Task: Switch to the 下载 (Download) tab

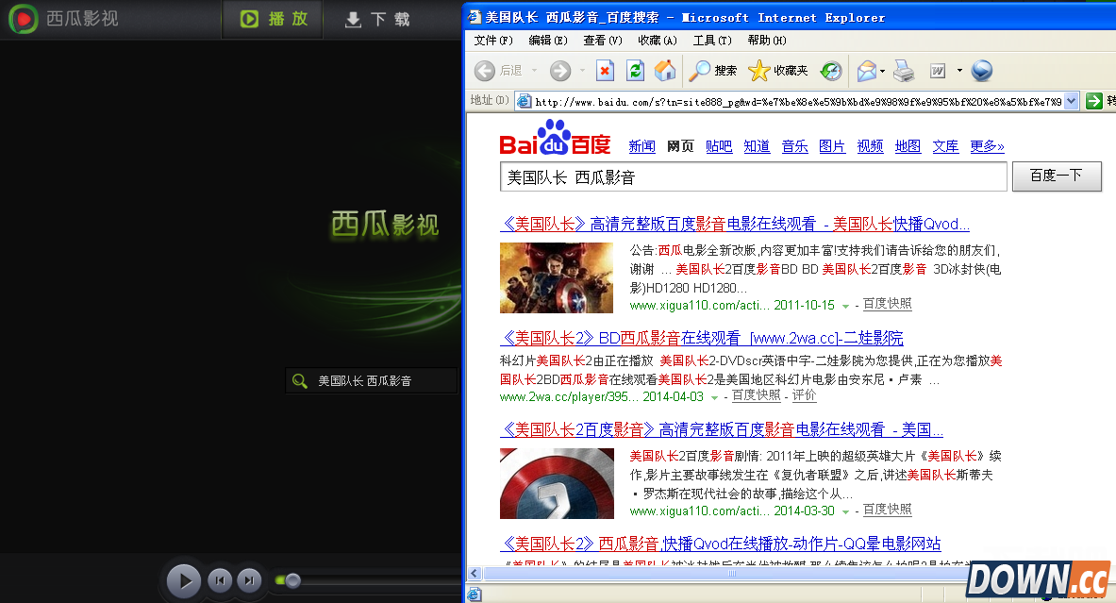Action: pos(377,19)
